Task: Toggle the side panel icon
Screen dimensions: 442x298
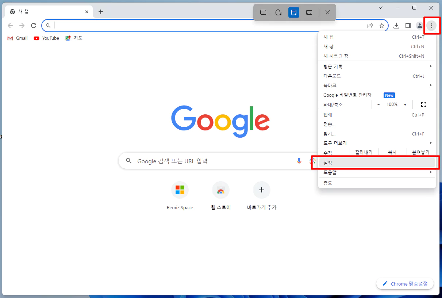Action: pyautogui.click(x=408, y=26)
